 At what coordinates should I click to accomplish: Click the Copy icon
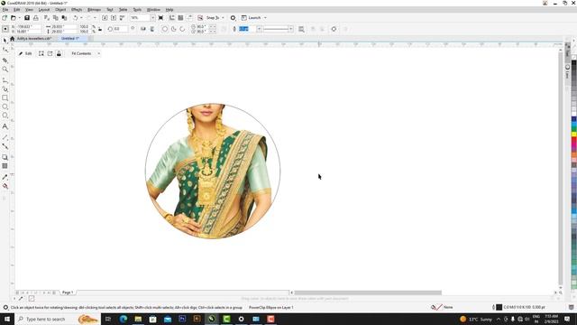coord(56,18)
